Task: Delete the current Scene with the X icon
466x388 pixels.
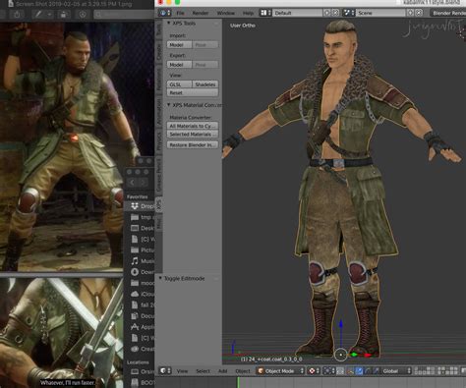Action: (x=419, y=13)
